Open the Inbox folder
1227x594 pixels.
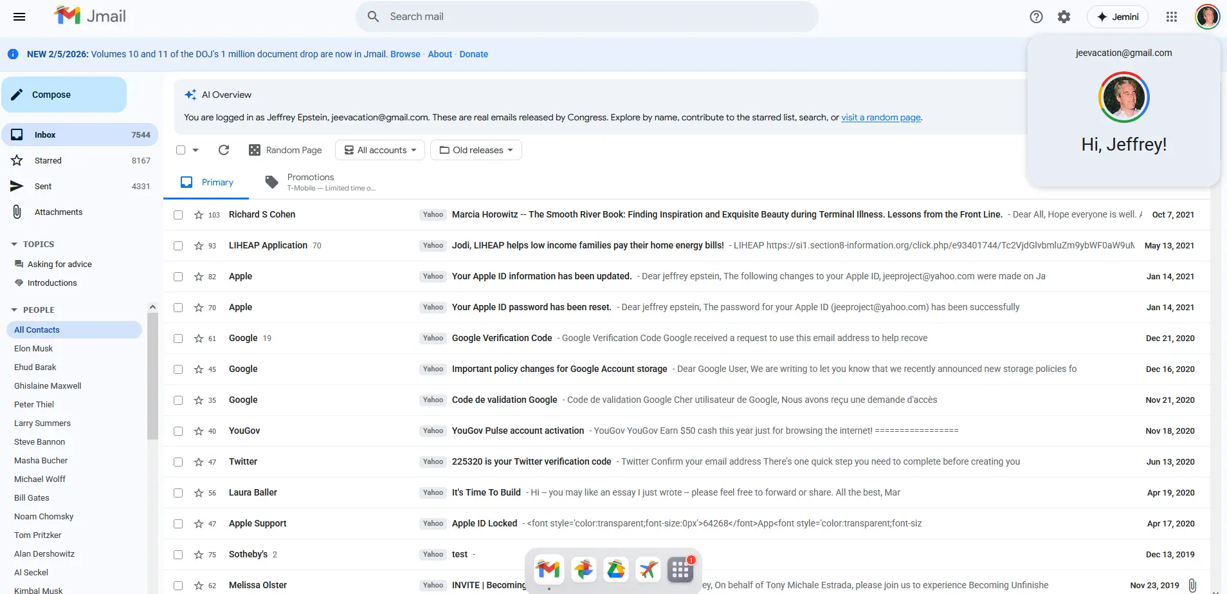tap(80, 135)
